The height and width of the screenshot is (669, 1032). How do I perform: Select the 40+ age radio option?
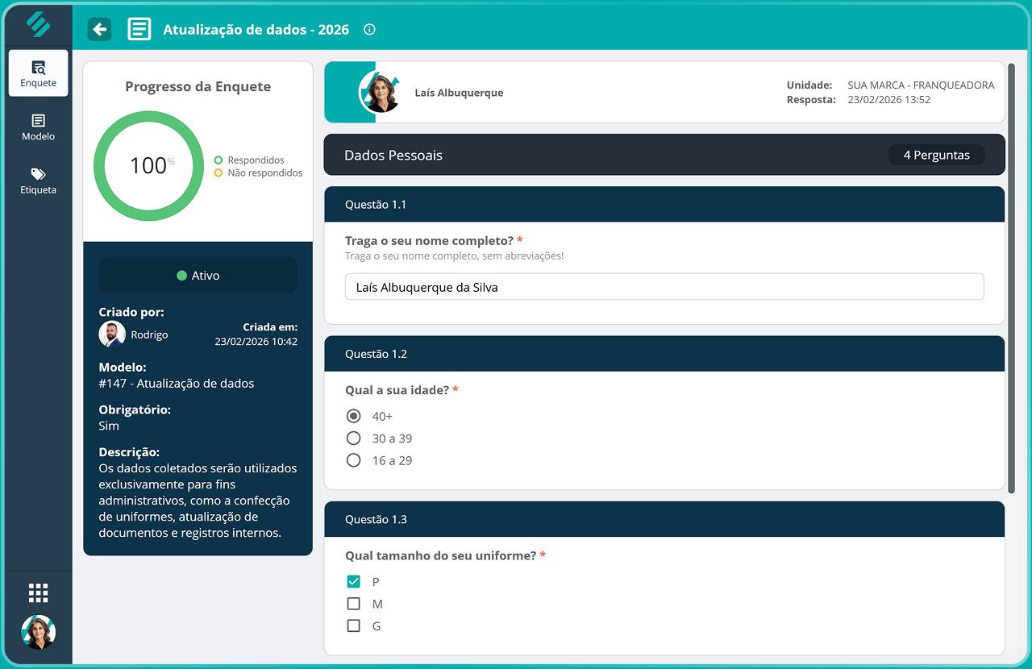(353, 417)
